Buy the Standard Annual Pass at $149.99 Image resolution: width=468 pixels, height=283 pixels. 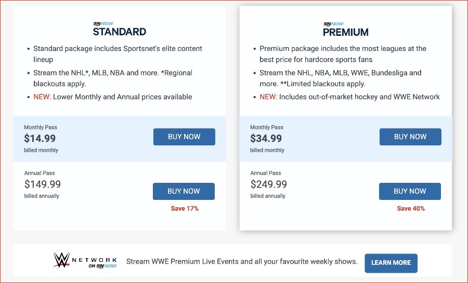click(x=184, y=191)
